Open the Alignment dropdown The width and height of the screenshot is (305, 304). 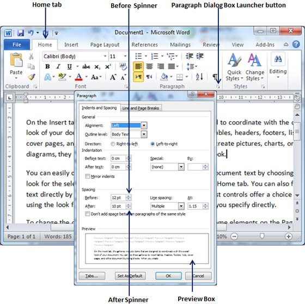coord(144,126)
